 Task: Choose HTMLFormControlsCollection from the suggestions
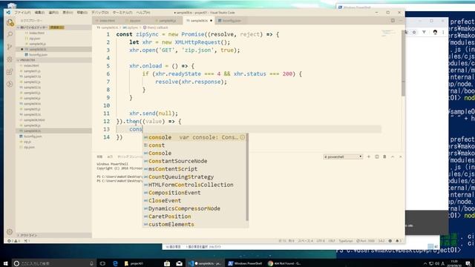click(x=195, y=185)
